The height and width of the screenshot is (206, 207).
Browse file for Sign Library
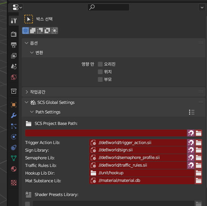pos(198,150)
